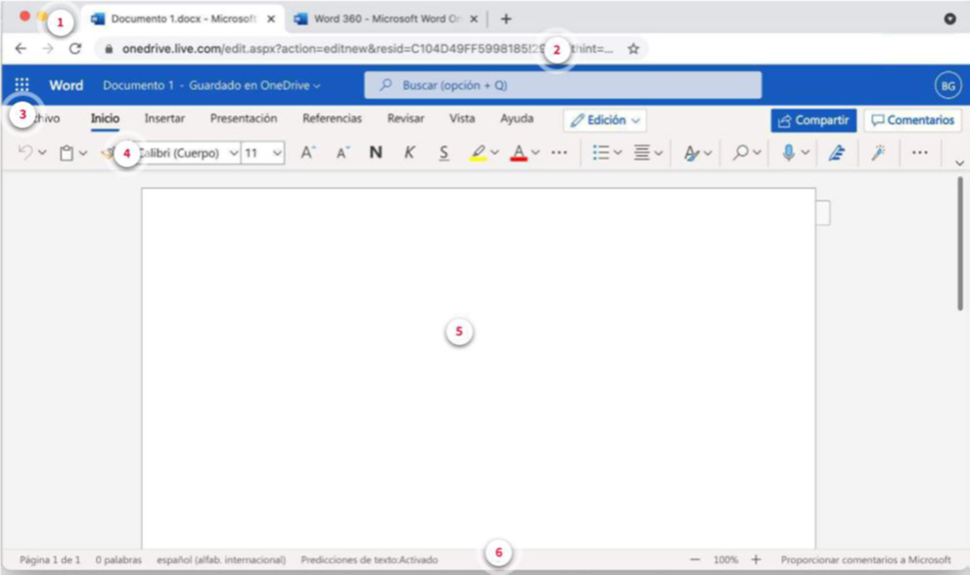Increase font size with larger A icon
The width and height of the screenshot is (970, 575).
click(307, 153)
